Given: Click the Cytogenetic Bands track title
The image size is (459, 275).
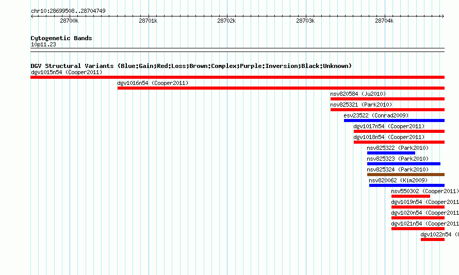Looking at the screenshot, I should tap(61, 38).
